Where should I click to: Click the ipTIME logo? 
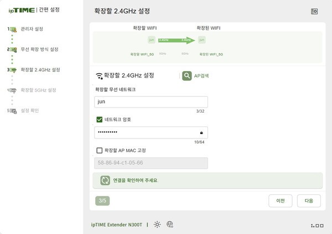click(22, 10)
